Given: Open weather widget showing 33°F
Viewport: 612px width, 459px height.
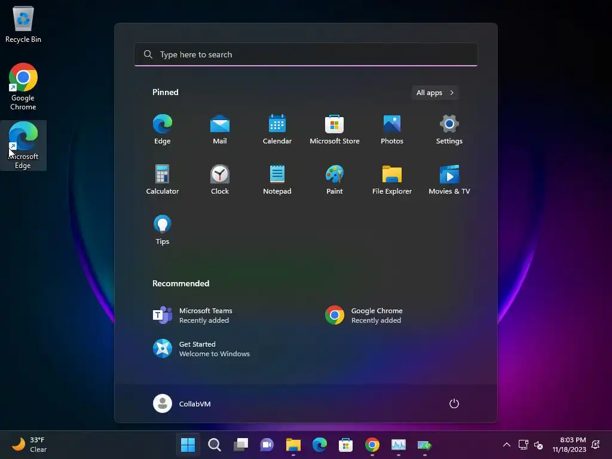Looking at the screenshot, I should (29, 445).
